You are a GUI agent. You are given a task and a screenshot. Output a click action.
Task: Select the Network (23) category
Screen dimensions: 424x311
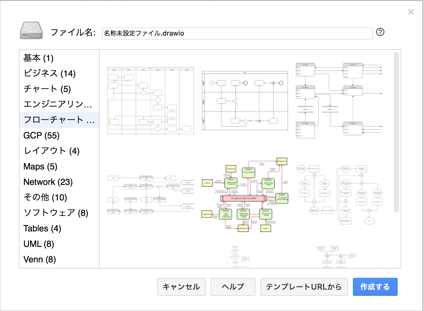tap(48, 182)
